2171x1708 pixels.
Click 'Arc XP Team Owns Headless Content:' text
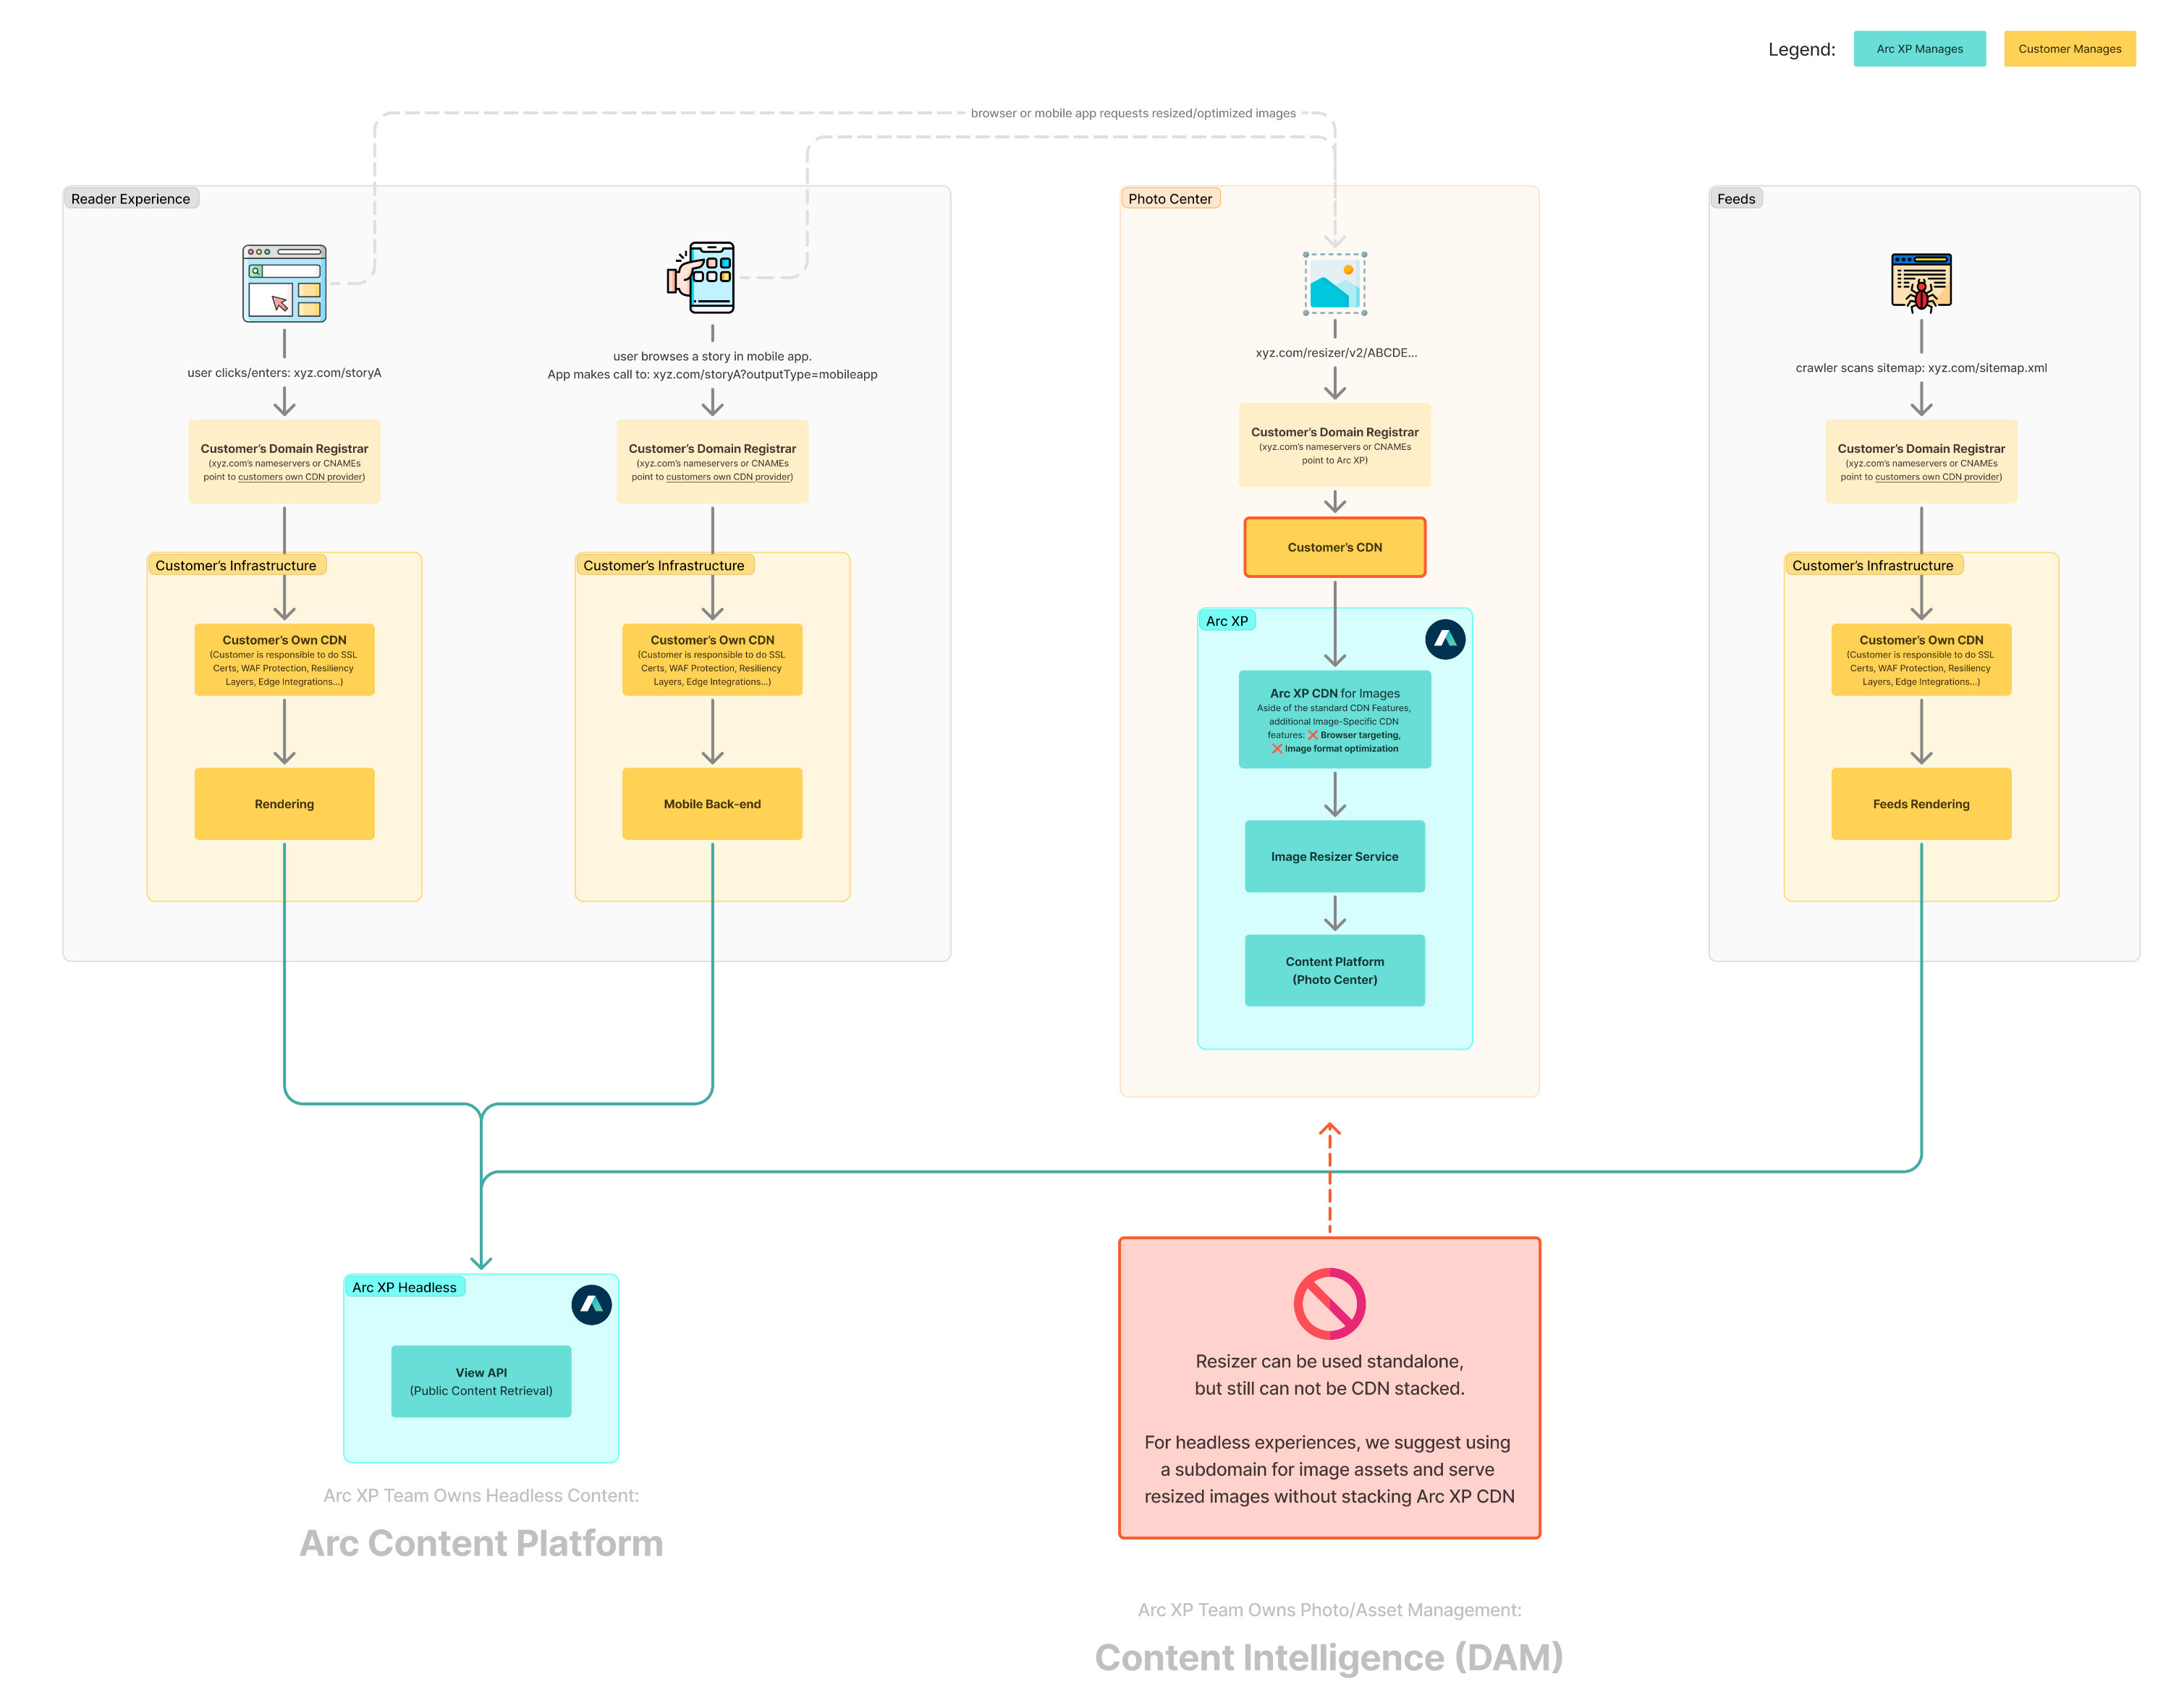(x=481, y=1495)
